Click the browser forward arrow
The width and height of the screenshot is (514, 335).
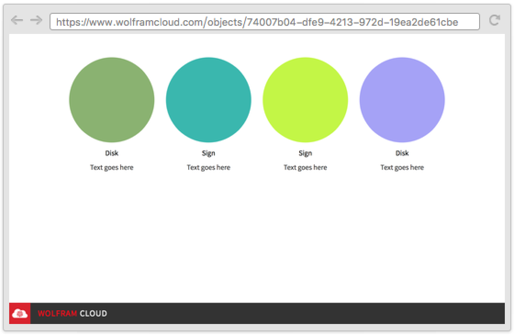coord(36,20)
